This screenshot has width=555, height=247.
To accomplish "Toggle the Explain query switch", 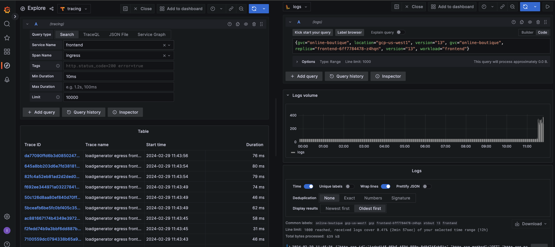I will [400, 32].
